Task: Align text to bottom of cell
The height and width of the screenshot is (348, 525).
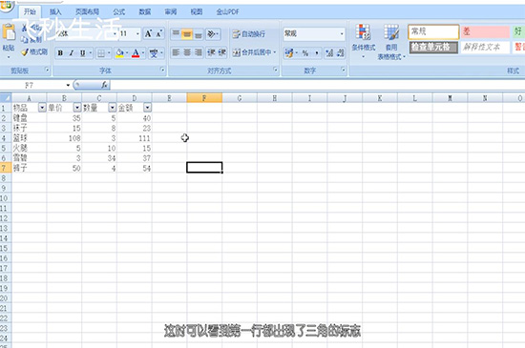Action: pyautogui.click(x=199, y=33)
